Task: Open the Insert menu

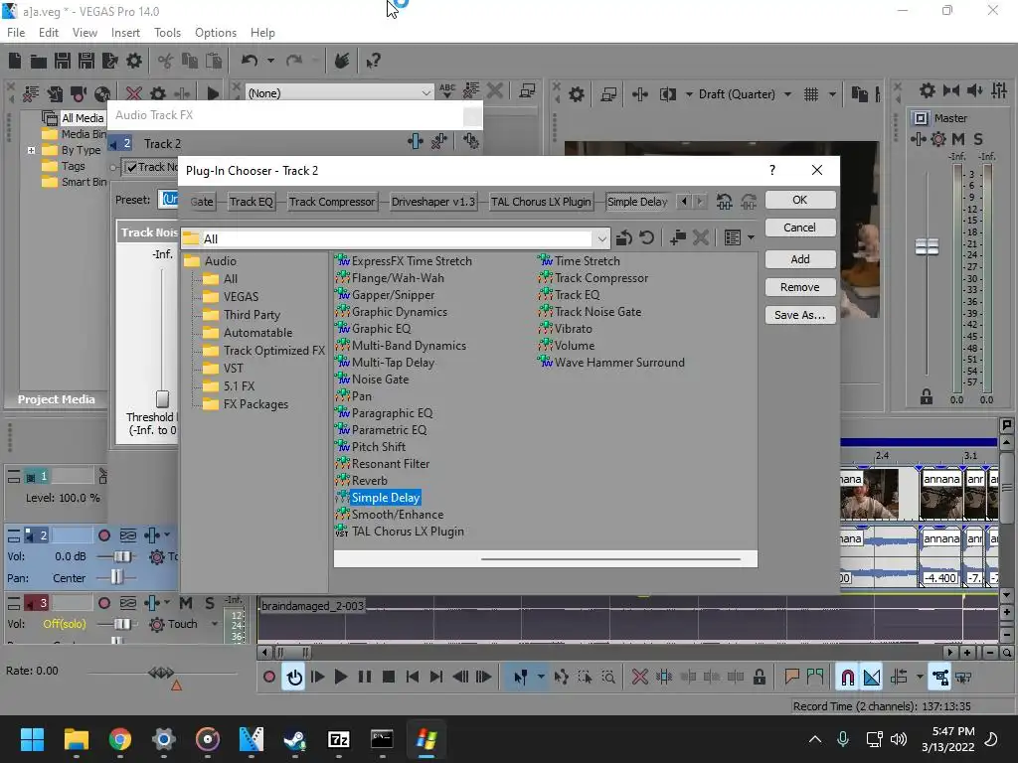Action: coord(125,33)
